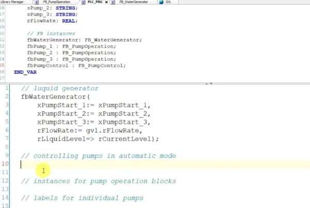Click the "controlling pumps in automatic mode" comment
310x208 pixels.
point(98,155)
